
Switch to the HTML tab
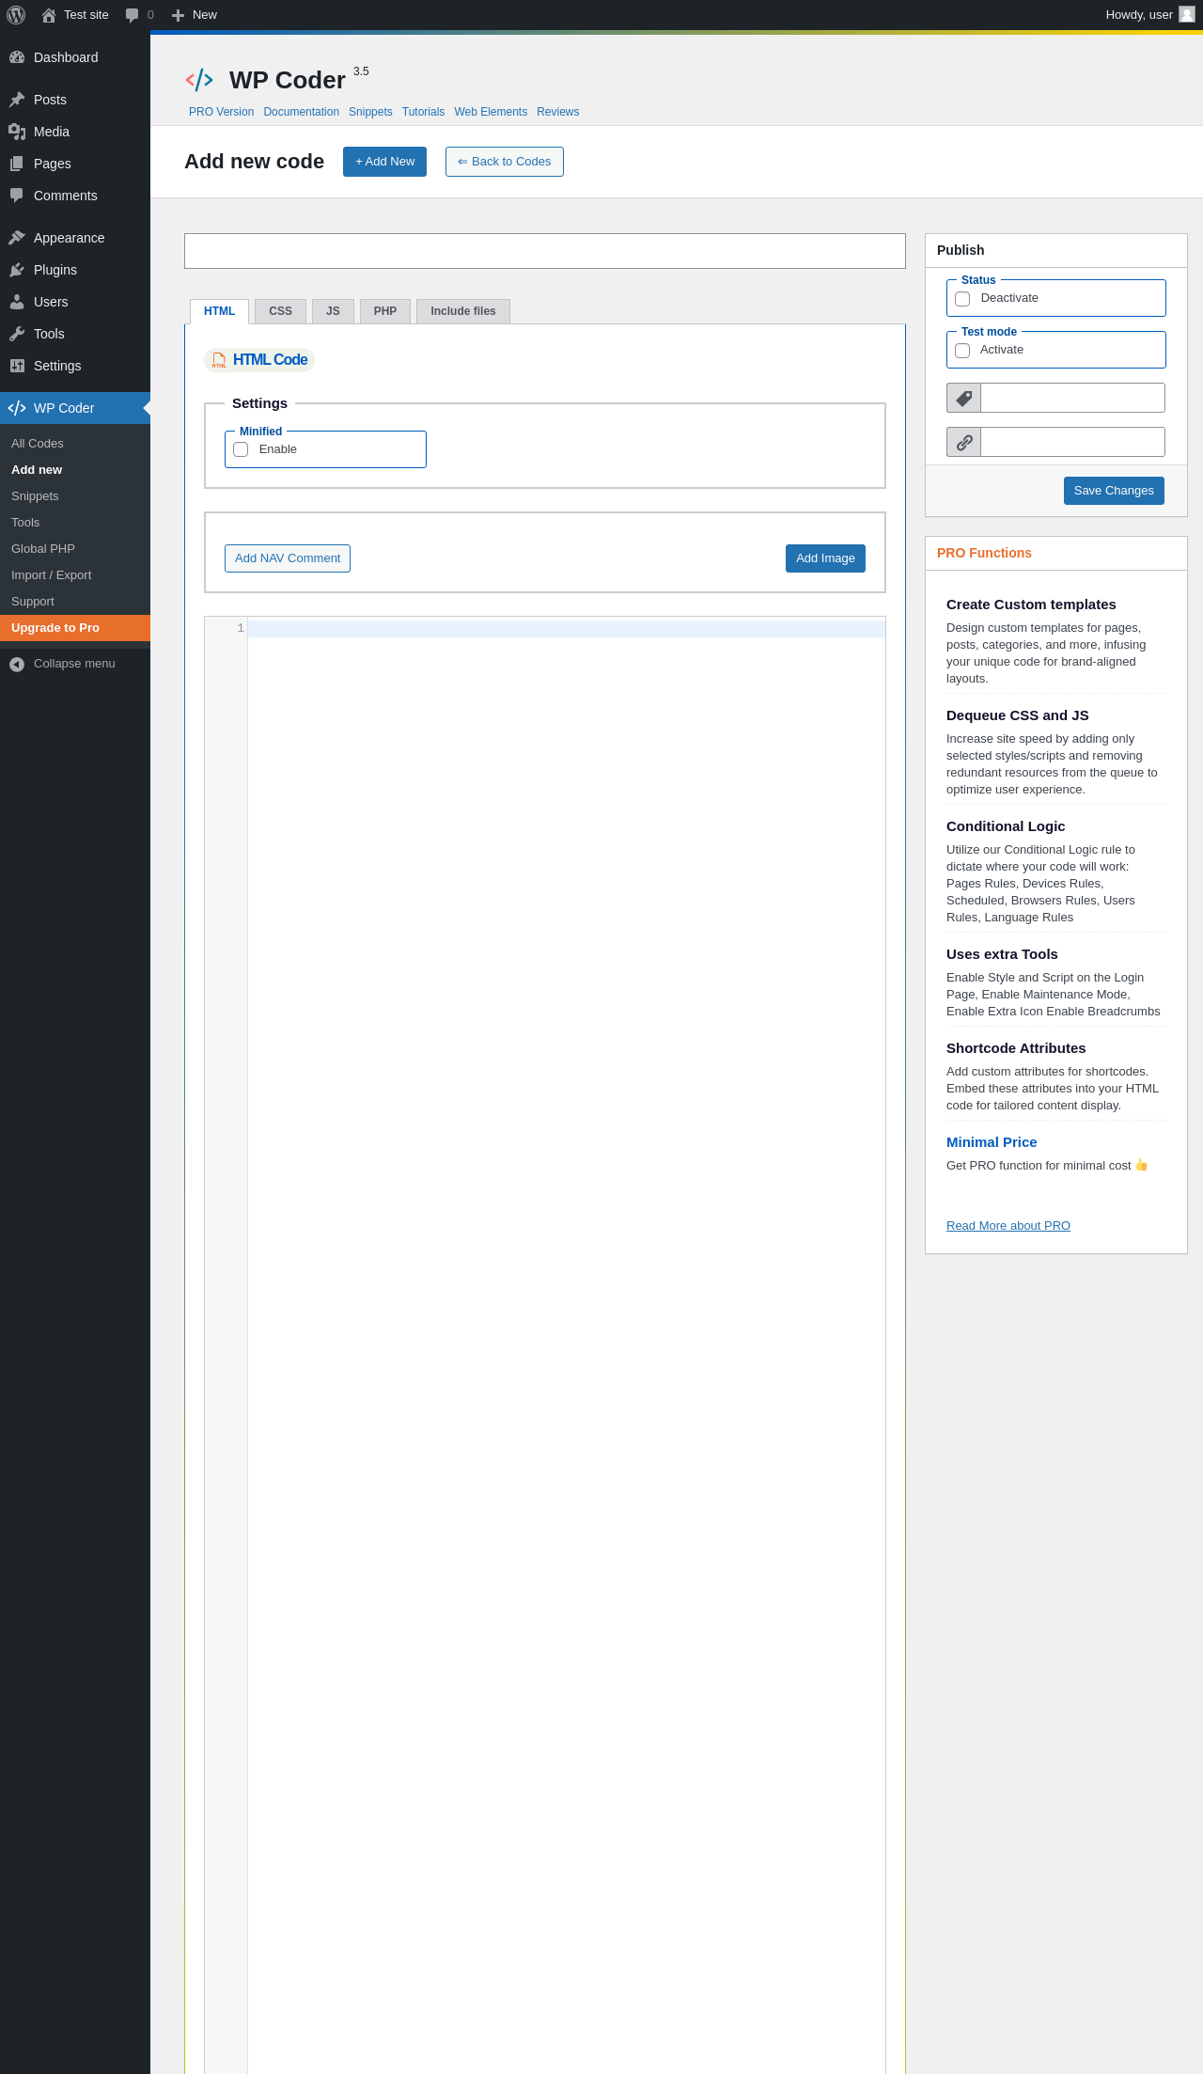(219, 311)
